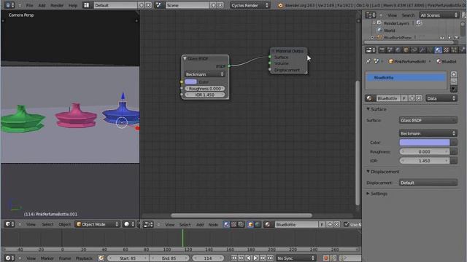Viewport: 467px width, 262px height.
Task: Edit the BlueBottle material name field
Action: click(x=388, y=98)
